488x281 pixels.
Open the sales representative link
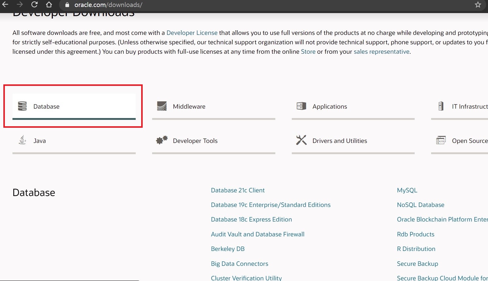pyautogui.click(x=382, y=52)
